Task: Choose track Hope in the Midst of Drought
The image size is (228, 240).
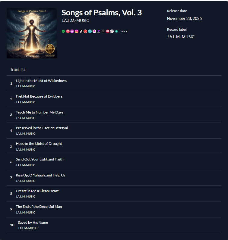Action: (x=114, y=146)
